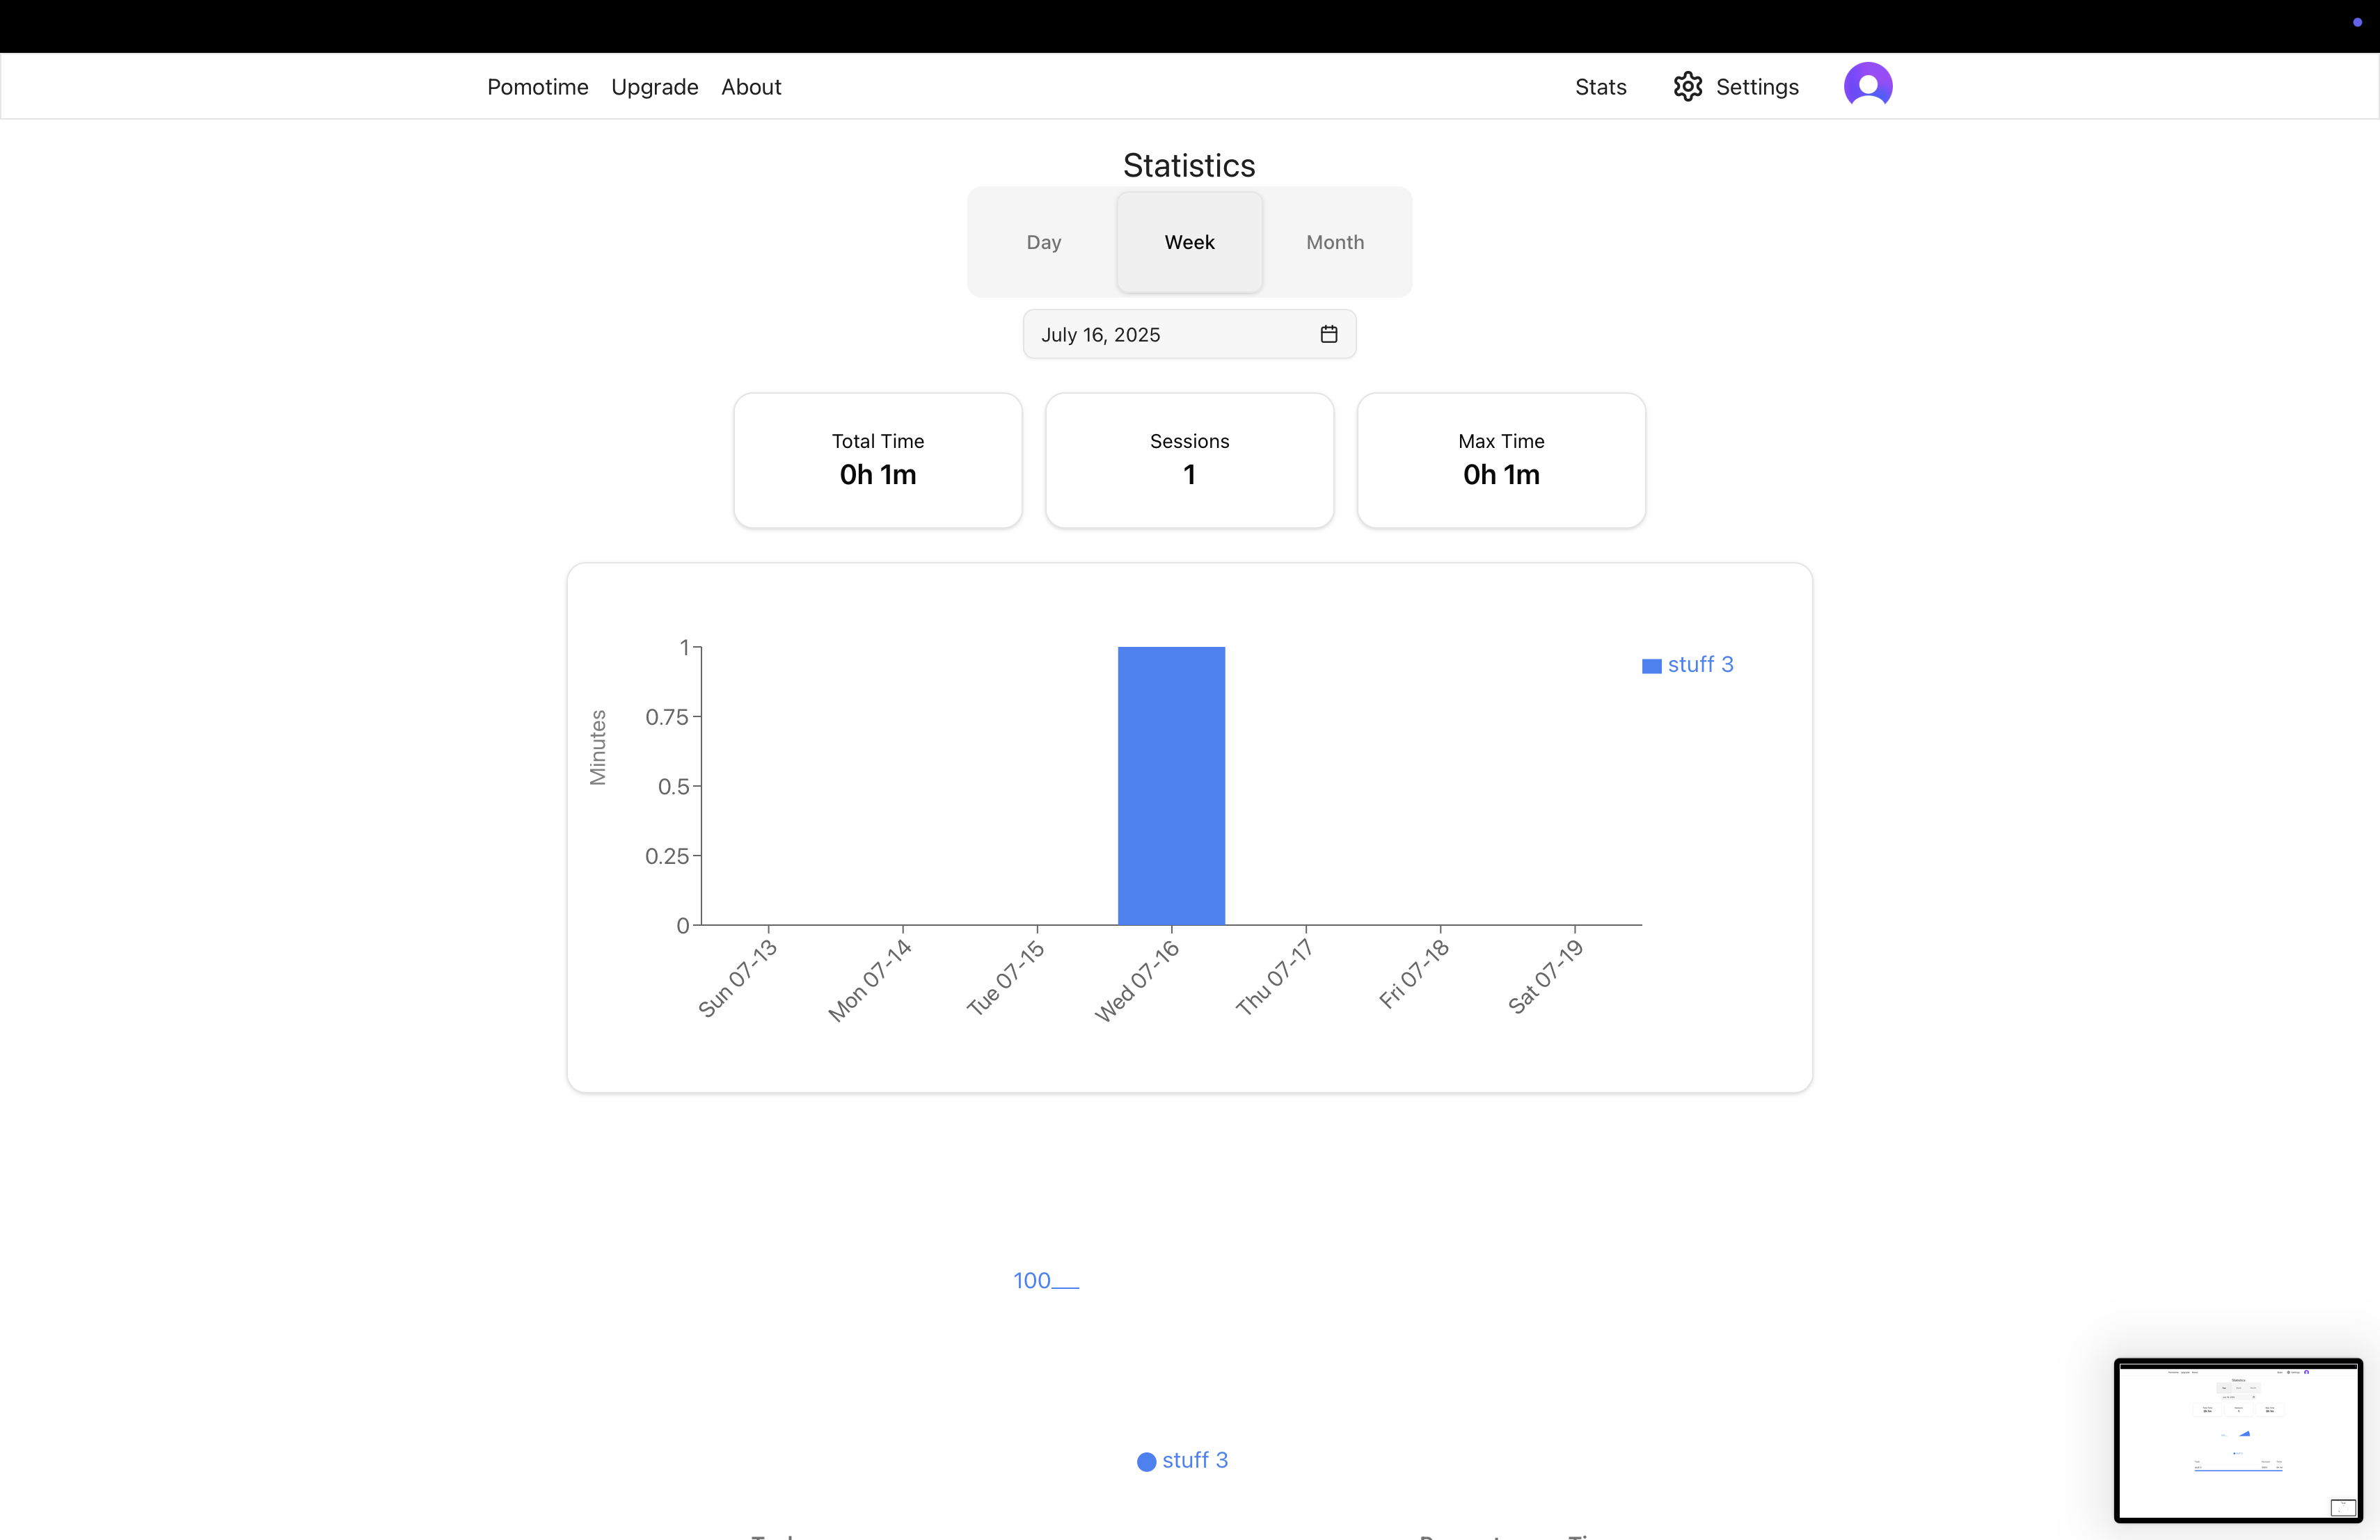Screen dimensions: 2380x1540
Task: Open the About page
Action: (x=751, y=87)
